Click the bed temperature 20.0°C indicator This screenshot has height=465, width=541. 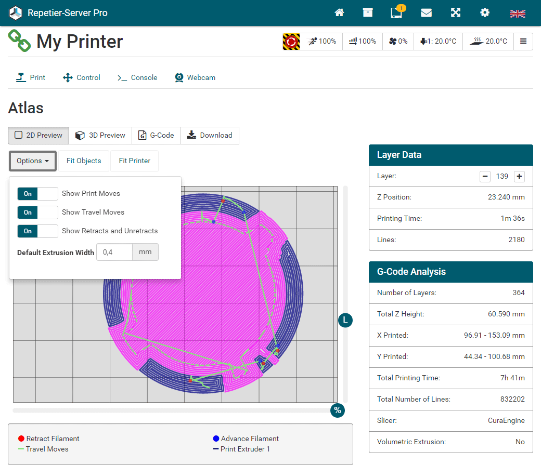pyautogui.click(x=488, y=42)
